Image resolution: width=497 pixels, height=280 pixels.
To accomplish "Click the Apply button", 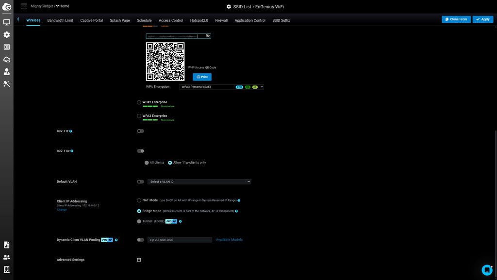I will pyautogui.click(x=483, y=19).
